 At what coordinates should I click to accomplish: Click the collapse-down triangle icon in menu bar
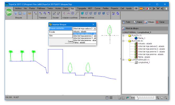[158, 9]
